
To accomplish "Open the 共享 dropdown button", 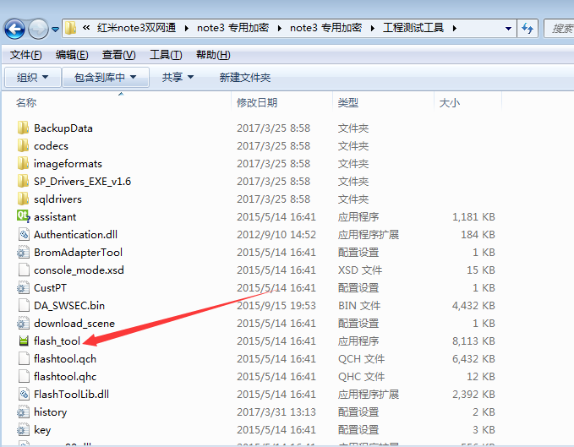I will [x=178, y=77].
